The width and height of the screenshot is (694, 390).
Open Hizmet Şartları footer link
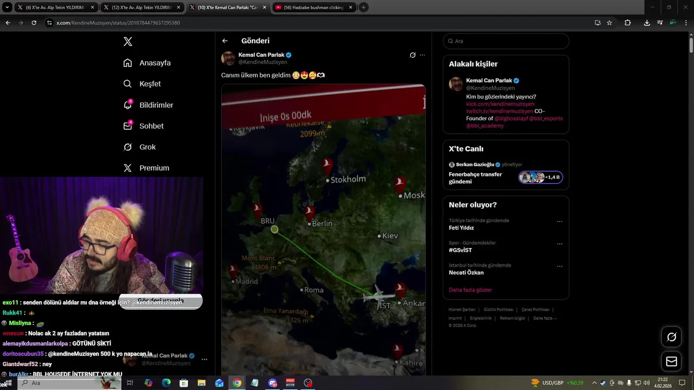462,309
